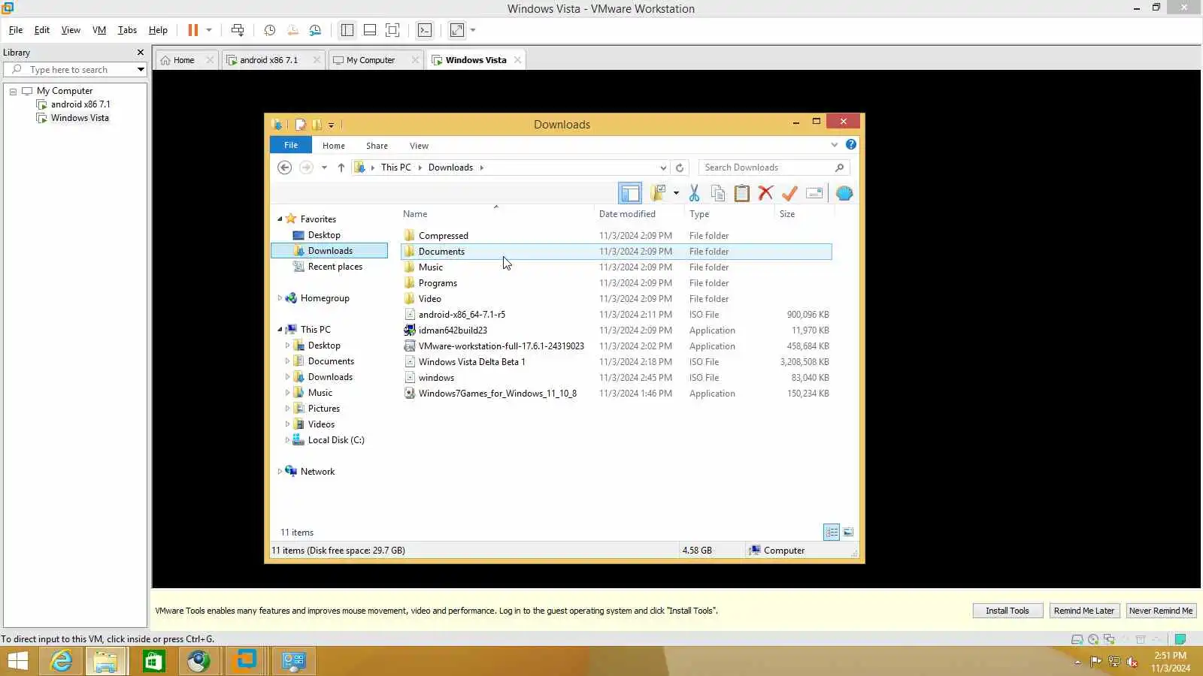The height and width of the screenshot is (676, 1203).
Task: Open the recent locations dropdown arrow
Action: point(324,167)
